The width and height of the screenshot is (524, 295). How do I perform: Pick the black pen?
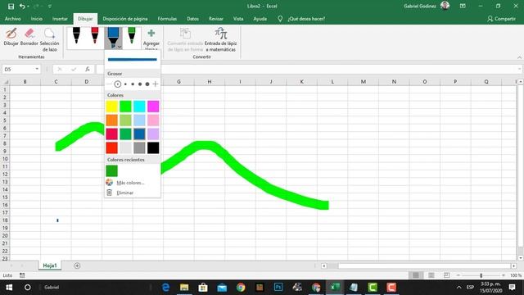[x=76, y=36]
